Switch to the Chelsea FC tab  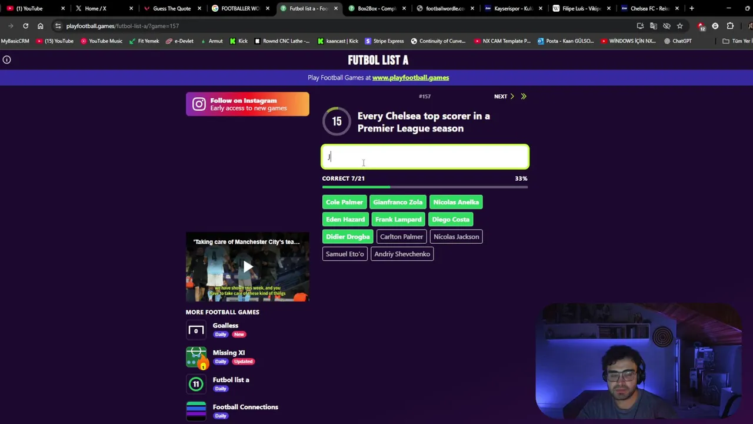click(649, 8)
